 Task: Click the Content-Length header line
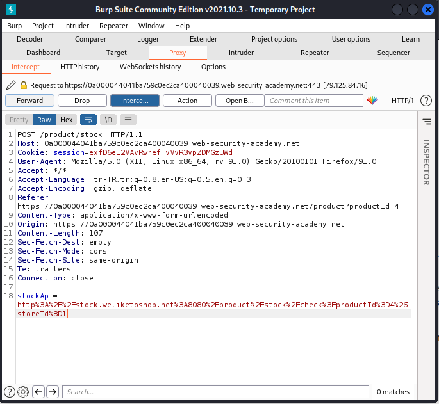pyautogui.click(x=60, y=233)
